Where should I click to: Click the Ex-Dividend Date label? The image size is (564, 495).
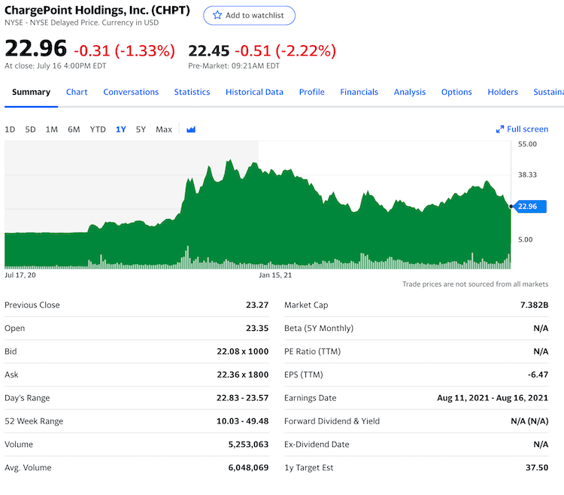coord(317,445)
